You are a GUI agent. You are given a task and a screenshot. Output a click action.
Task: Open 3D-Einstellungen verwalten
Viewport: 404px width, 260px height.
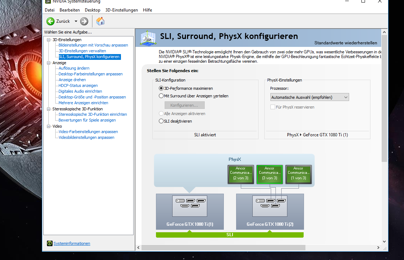pyautogui.click(x=82, y=51)
